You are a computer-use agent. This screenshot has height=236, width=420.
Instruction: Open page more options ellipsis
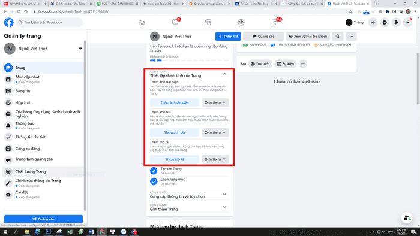(x=351, y=37)
